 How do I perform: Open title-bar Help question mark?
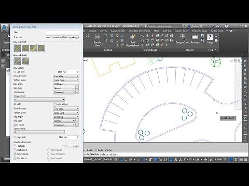pos(226,26)
